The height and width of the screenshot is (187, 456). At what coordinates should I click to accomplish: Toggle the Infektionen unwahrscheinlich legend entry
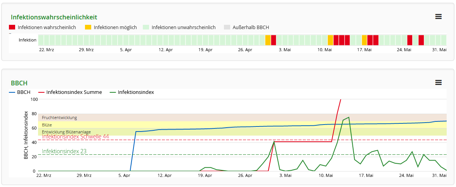183,28
